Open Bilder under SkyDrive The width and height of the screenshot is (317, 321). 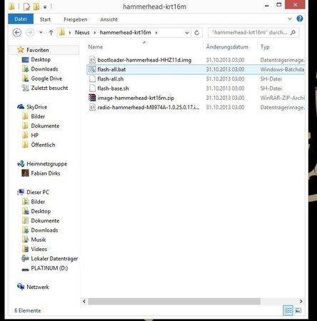(x=38, y=116)
